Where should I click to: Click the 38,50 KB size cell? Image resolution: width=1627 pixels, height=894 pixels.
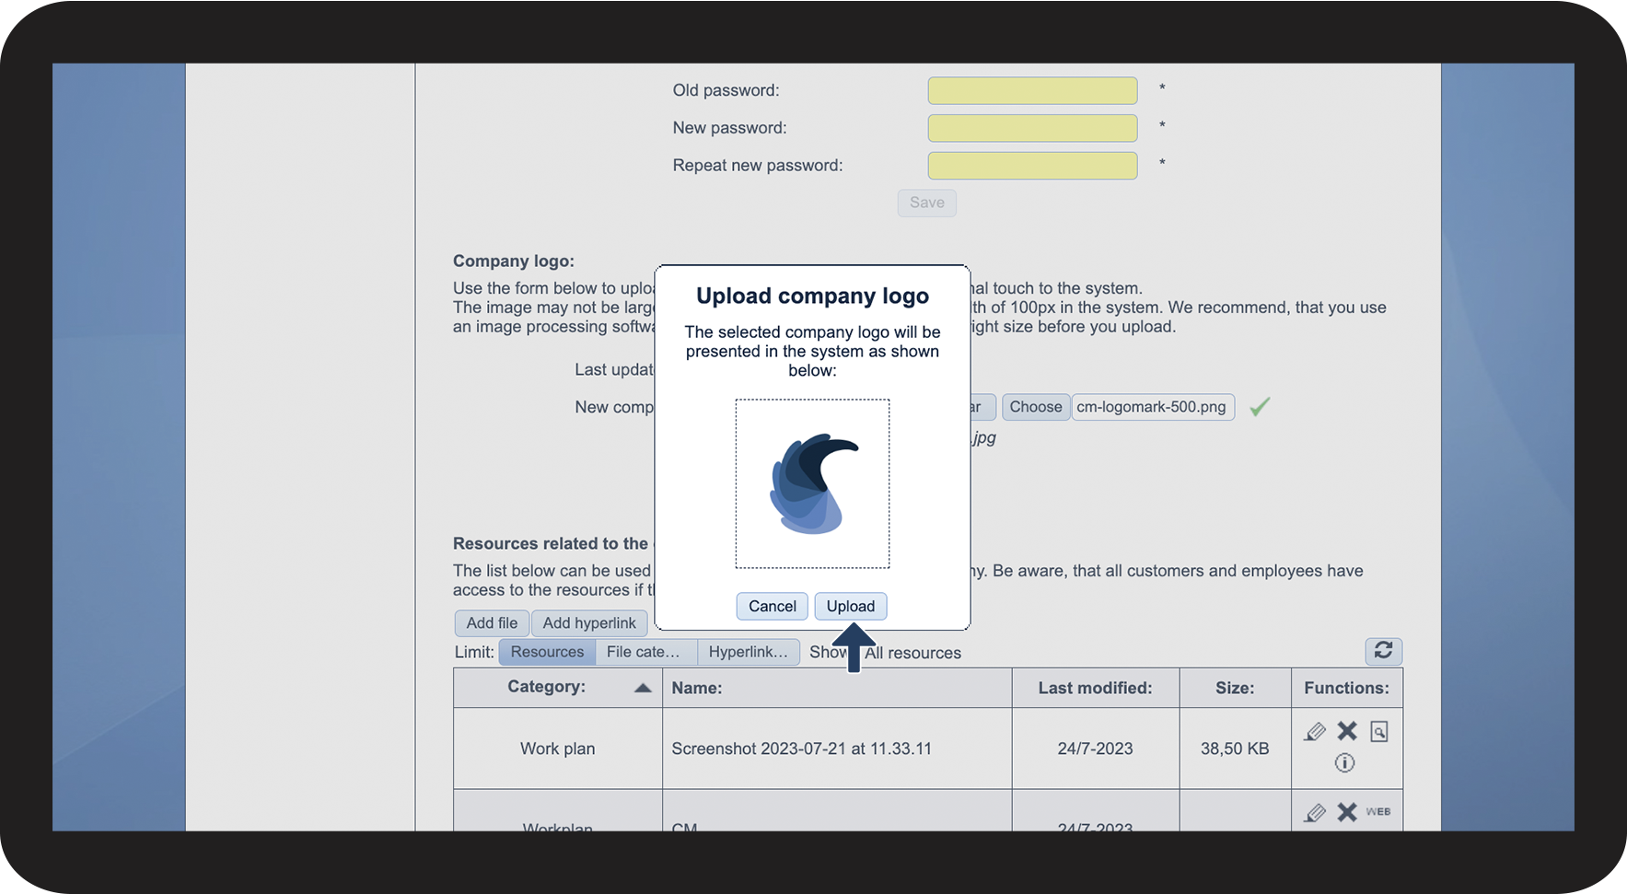tap(1235, 749)
